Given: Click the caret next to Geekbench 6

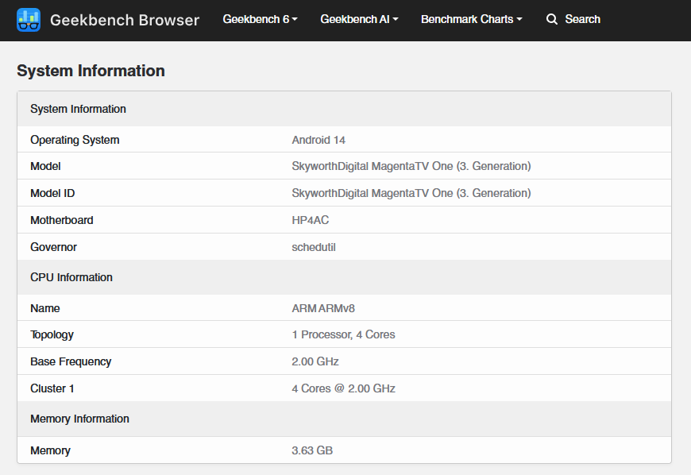Looking at the screenshot, I should (295, 19).
